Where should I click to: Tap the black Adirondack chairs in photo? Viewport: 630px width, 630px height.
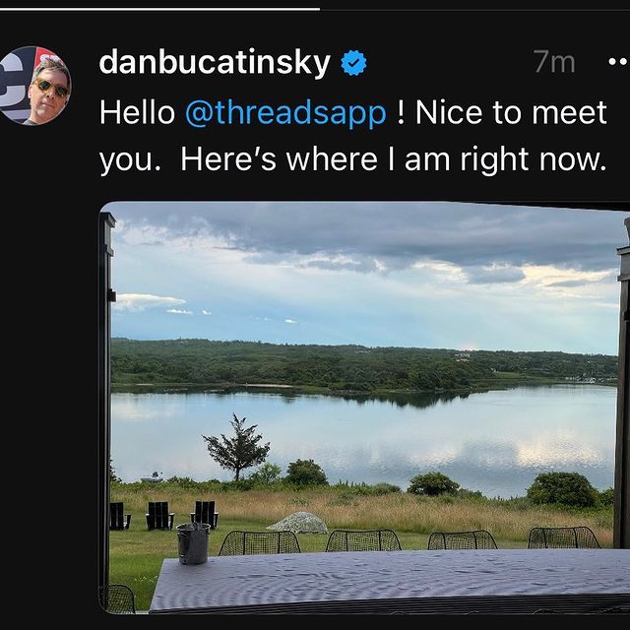point(164,515)
